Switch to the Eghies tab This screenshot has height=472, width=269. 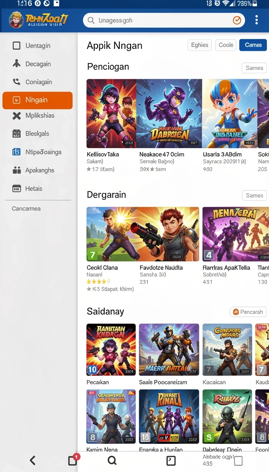click(200, 45)
